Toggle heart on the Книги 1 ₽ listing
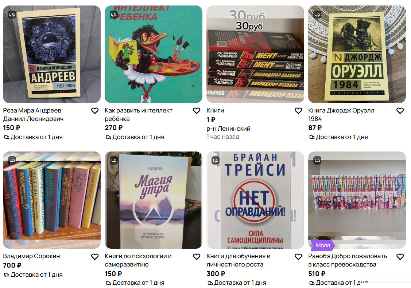The height and width of the screenshot is (288, 411). [298, 111]
